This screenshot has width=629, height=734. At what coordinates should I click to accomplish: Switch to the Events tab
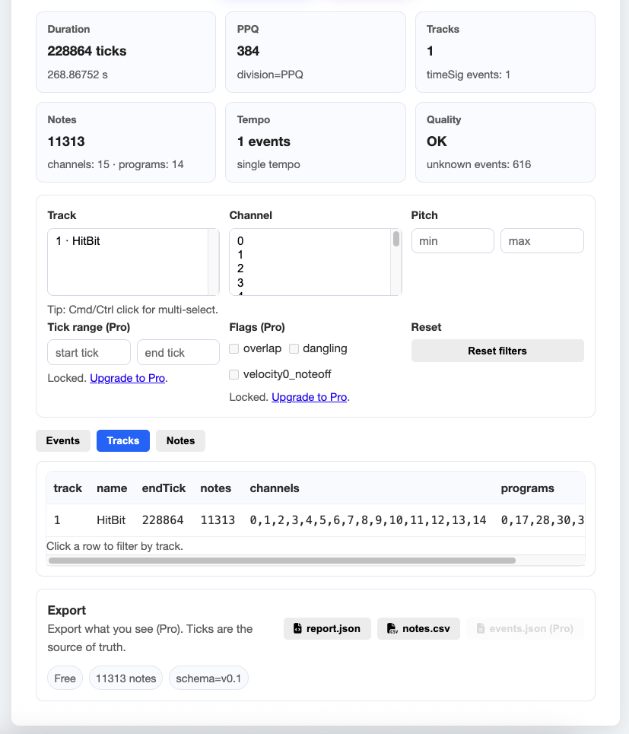(63, 441)
